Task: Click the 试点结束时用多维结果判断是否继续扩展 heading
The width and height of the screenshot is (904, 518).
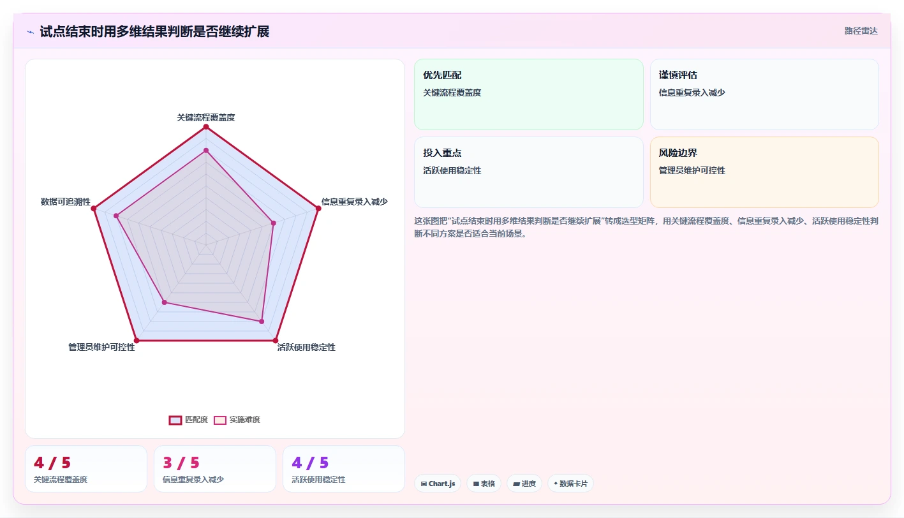Action: [154, 31]
